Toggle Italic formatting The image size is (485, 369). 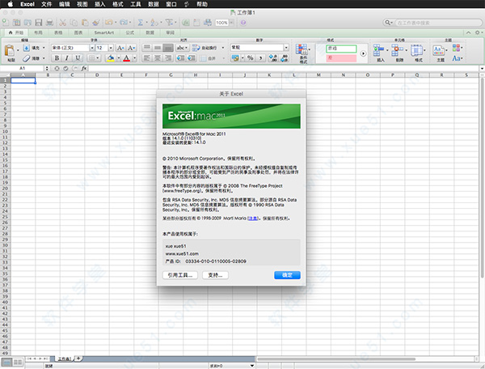tap(67, 58)
